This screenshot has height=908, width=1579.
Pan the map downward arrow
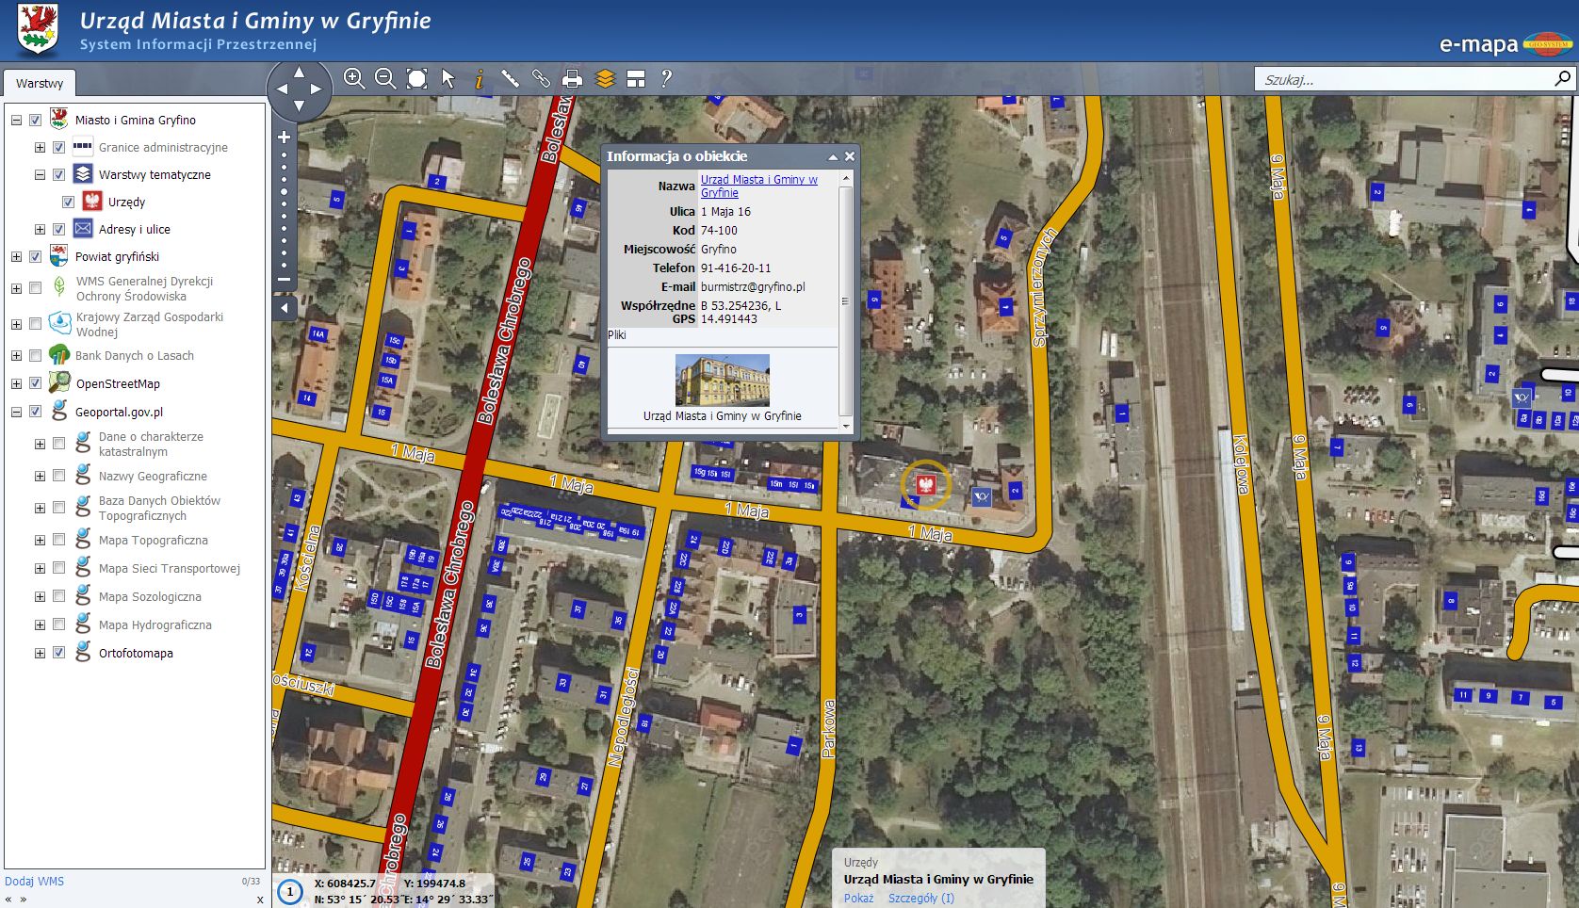[299, 106]
